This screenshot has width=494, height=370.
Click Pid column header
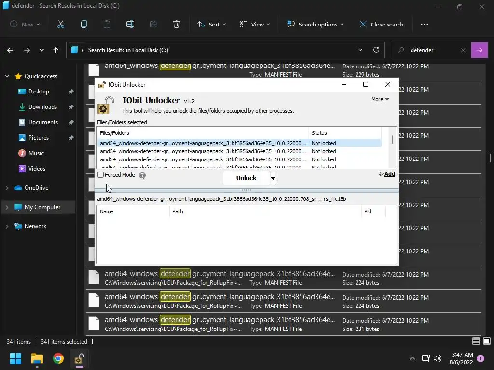(373, 211)
